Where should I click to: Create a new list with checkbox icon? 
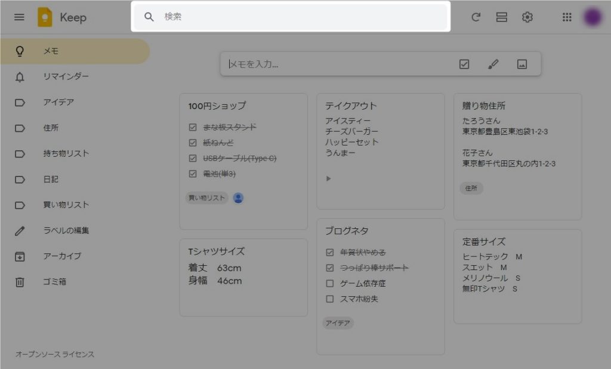[464, 64]
